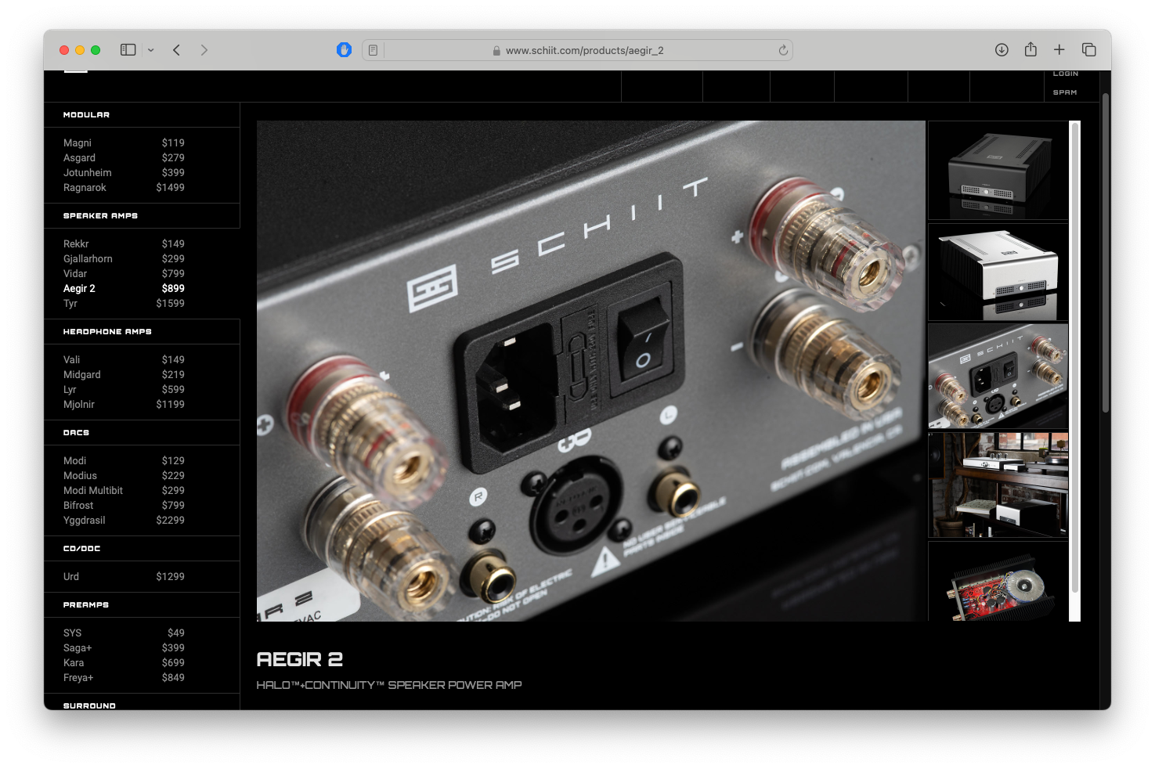Image resolution: width=1155 pixels, height=768 pixels.
Task: Click the main Aegir 2 product image
Action: [x=591, y=371]
